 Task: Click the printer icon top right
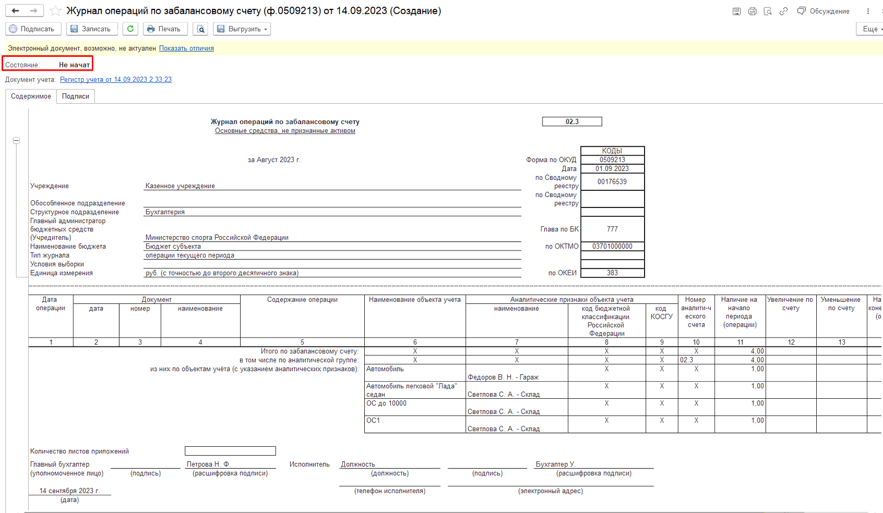coord(752,11)
